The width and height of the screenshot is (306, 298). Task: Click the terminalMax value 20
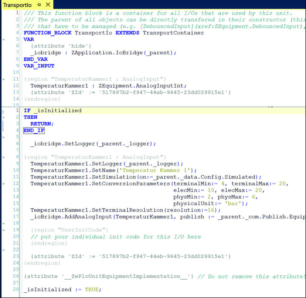click(282, 184)
